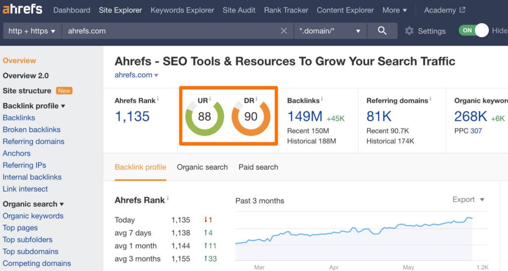Viewport: 508px width, 271px height.
Task: Click the ahrefs.com URL input field
Action: pos(169,31)
